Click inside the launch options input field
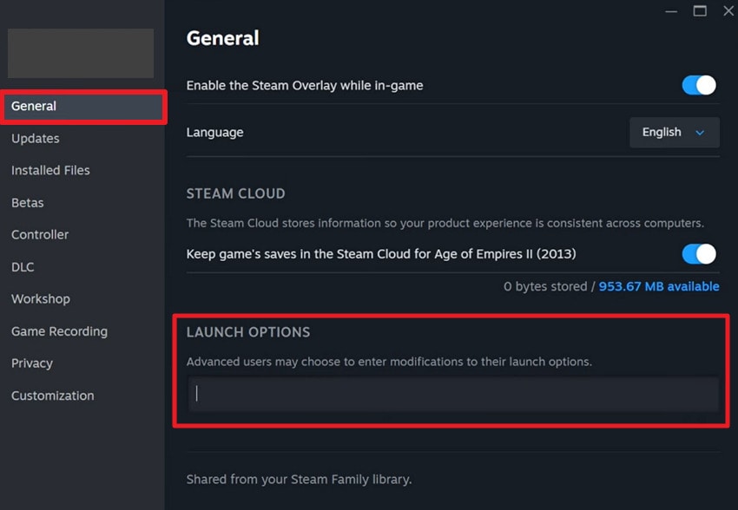This screenshot has width=738, height=510. click(451, 395)
